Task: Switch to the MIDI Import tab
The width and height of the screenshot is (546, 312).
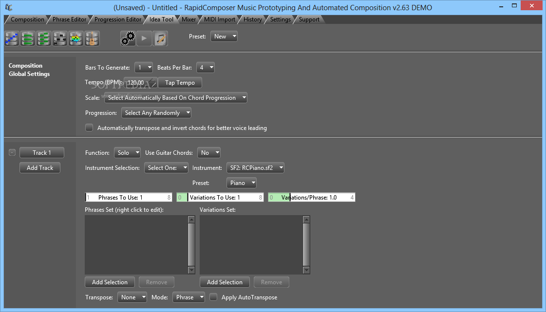Action: click(x=219, y=19)
